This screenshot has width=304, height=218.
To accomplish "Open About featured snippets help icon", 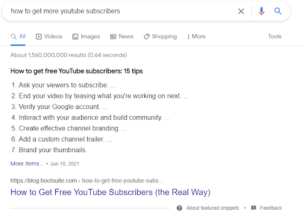I will coord(179,208).
